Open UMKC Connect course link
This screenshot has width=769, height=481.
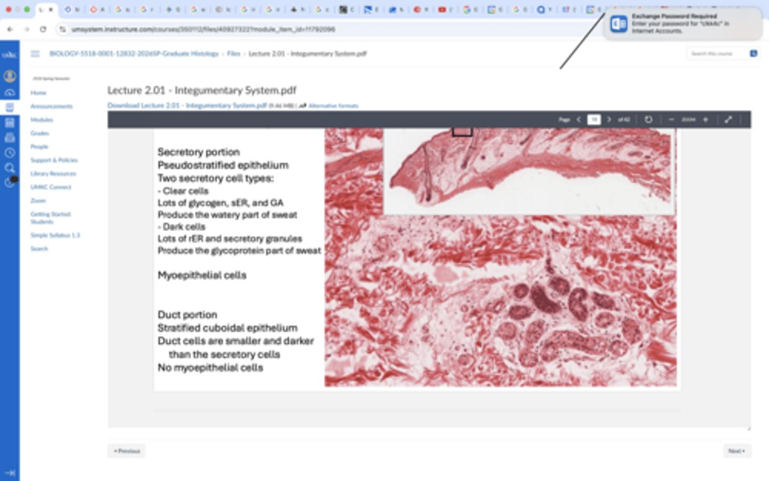51,187
